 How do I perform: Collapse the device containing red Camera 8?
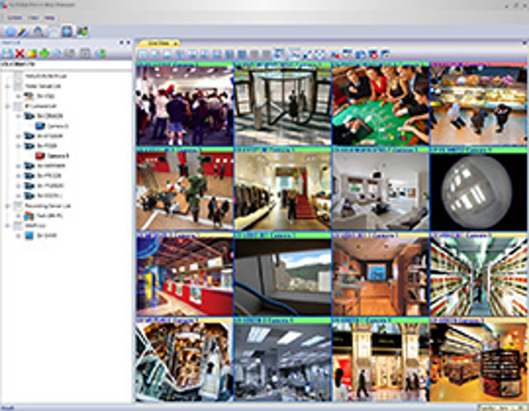click(x=18, y=146)
